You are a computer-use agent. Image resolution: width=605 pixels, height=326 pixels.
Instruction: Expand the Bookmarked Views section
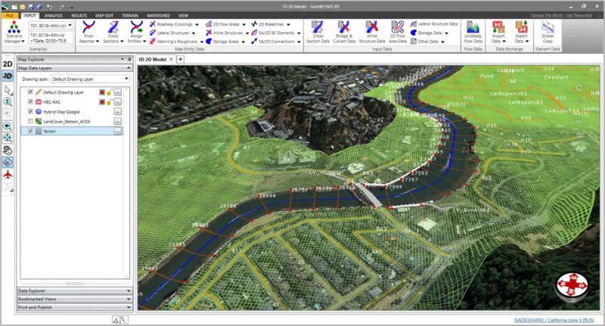[x=74, y=299]
